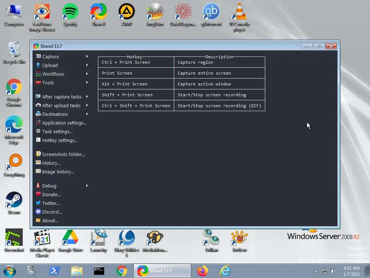Open the Windows Start menu
Screen dimensions: 370x278
[x=10, y=271]
